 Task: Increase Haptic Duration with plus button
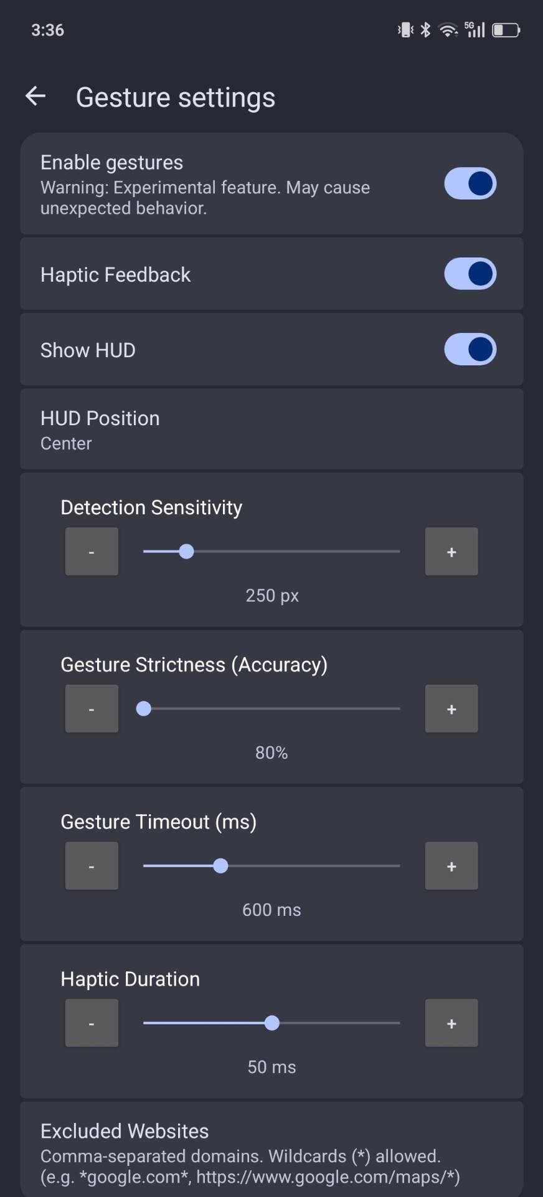[x=451, y=1023]
